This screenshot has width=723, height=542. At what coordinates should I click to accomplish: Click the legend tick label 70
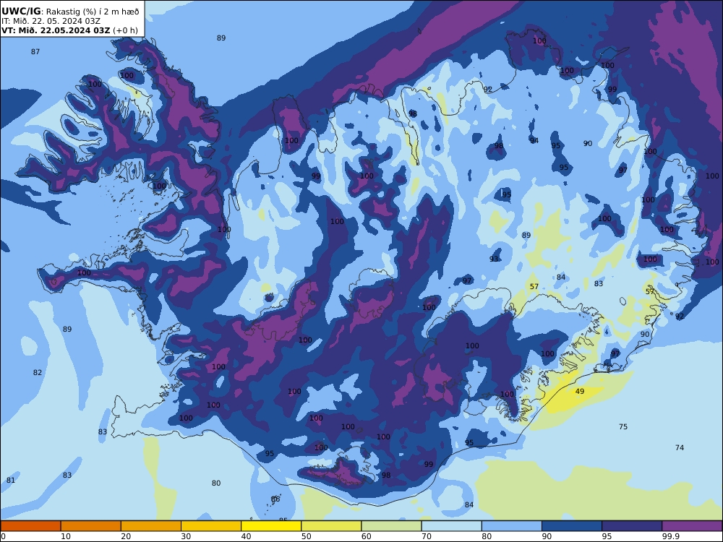point(427,536)
